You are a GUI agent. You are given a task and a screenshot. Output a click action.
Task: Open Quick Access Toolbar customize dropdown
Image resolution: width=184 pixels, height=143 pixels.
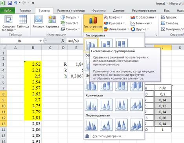[33, 3]
